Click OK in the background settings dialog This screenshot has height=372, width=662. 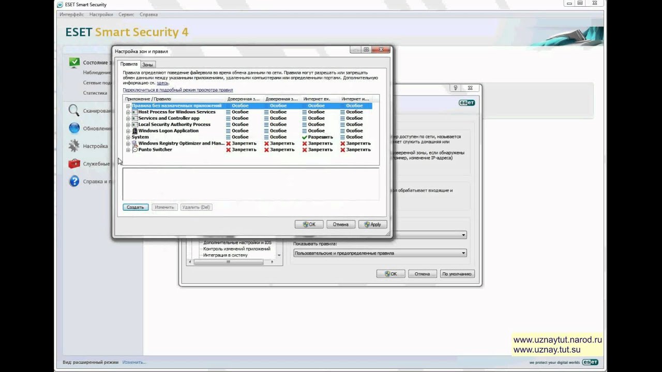(390, 274)
